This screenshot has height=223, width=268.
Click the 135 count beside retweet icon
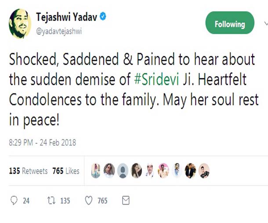click(x=65, y=201)
